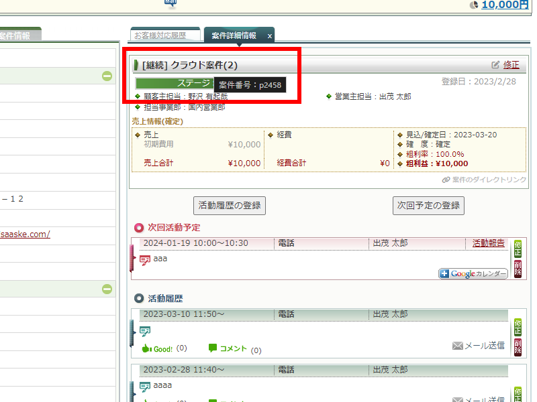This screenshot has height=402, width=537.
Task: Click the speech bubble icon beside aaa
Action: (x=145, y=260)
